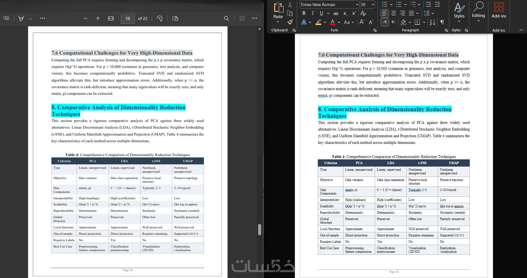Set right-to-left text direction

click(x=394, y=22)
